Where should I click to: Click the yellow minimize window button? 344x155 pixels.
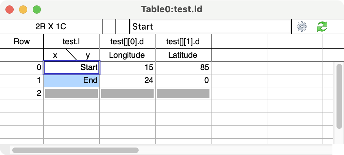[23, 10]
